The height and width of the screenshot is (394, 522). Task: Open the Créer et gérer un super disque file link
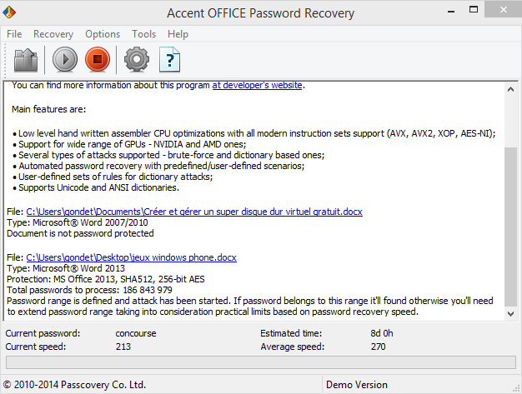(x=194, y=212)
